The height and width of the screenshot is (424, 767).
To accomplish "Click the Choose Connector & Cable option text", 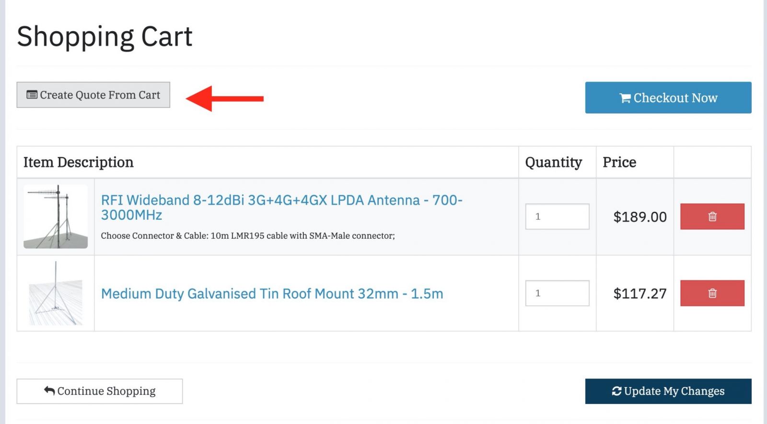I will [x=247, y=235].
